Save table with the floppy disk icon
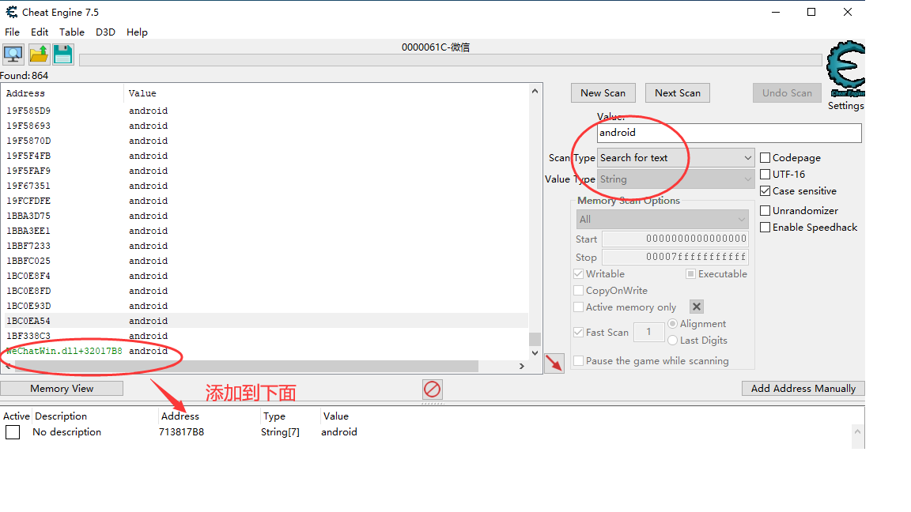The height and width of the screenshot is (512, 911). [62, 55]
